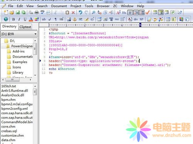Click the file list vertical scrollbar
The width and height of the screenshot is (193, 144).
[x=35, y=114]
